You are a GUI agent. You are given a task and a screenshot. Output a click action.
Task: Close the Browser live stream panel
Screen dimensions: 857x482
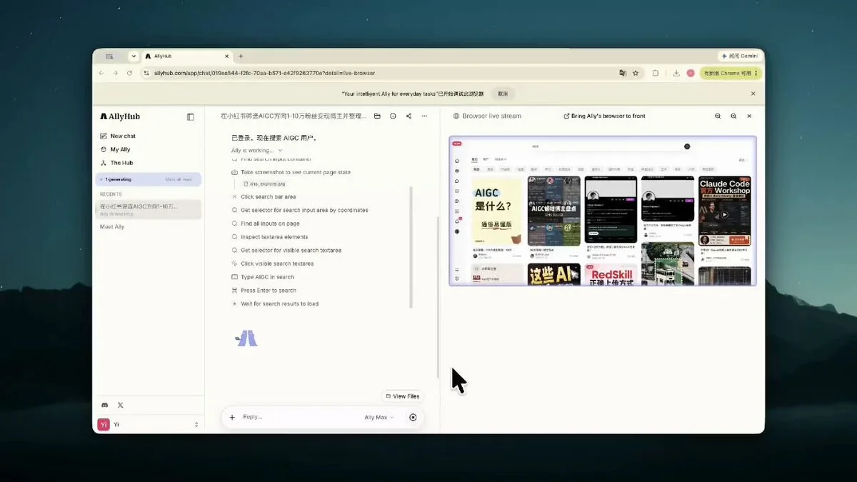pyautogui.click(x=749, y=116)
